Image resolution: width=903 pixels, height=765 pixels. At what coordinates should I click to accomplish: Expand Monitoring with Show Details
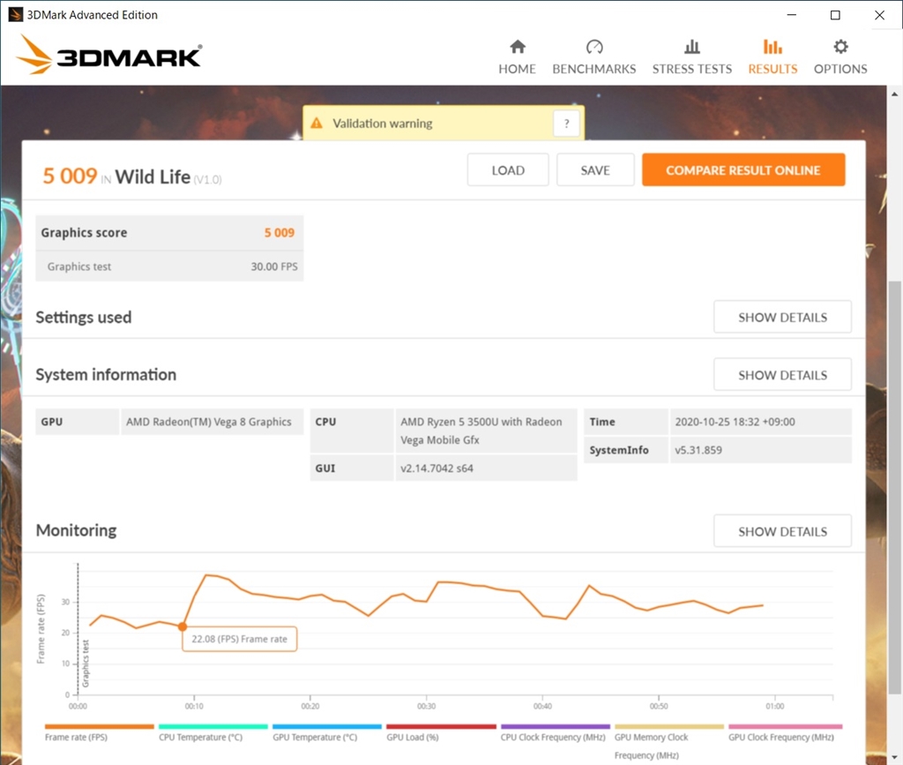point(782,531)
